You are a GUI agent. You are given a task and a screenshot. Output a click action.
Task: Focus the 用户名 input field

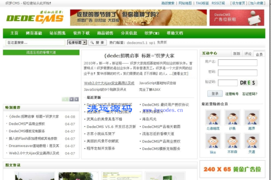click(x=238, y=63)
